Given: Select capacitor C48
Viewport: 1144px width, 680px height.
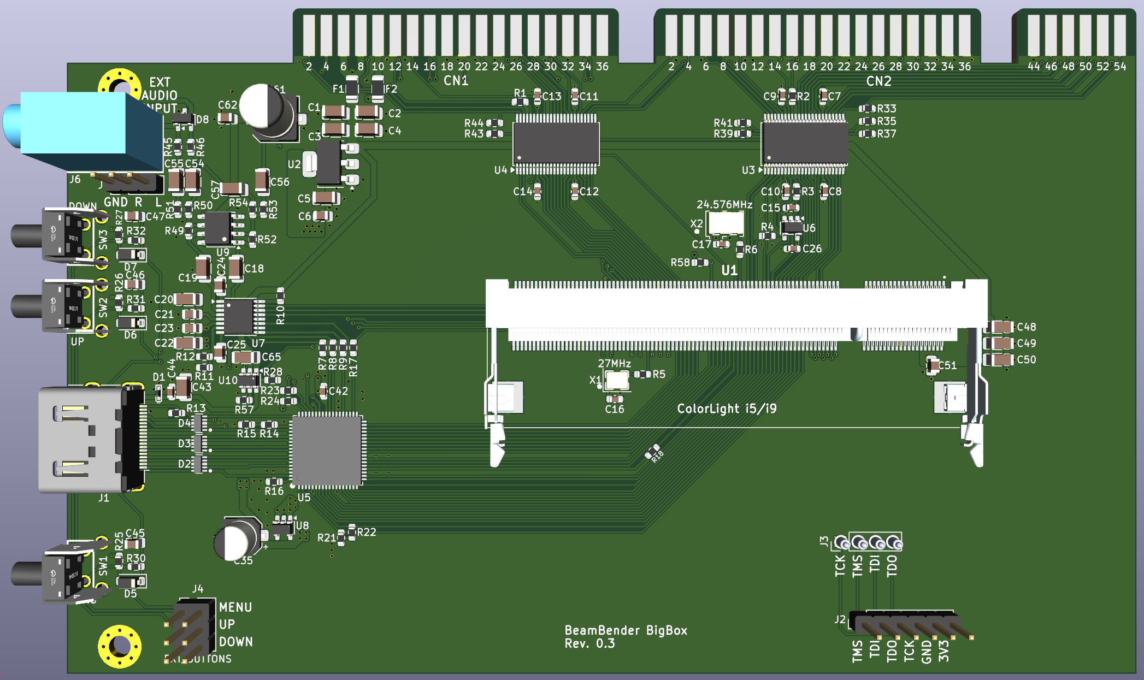Looking at the screenshot, I should [999, 327].
